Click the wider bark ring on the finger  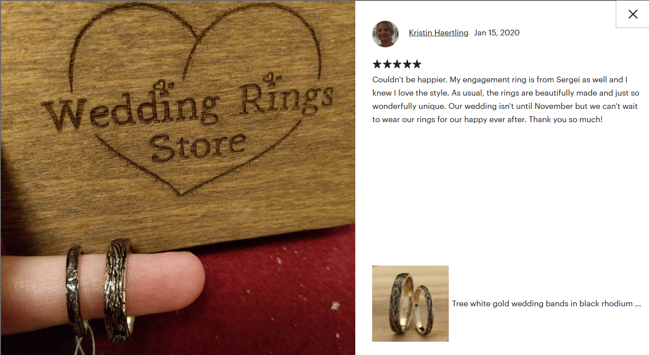tap(118, 290)
